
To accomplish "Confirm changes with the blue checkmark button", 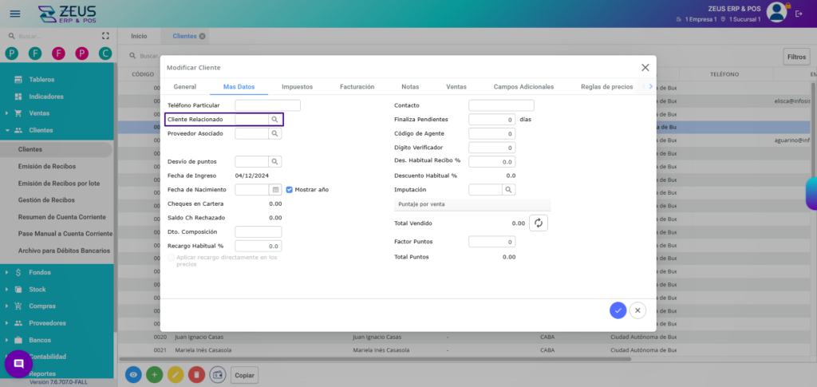I will 618,310.
